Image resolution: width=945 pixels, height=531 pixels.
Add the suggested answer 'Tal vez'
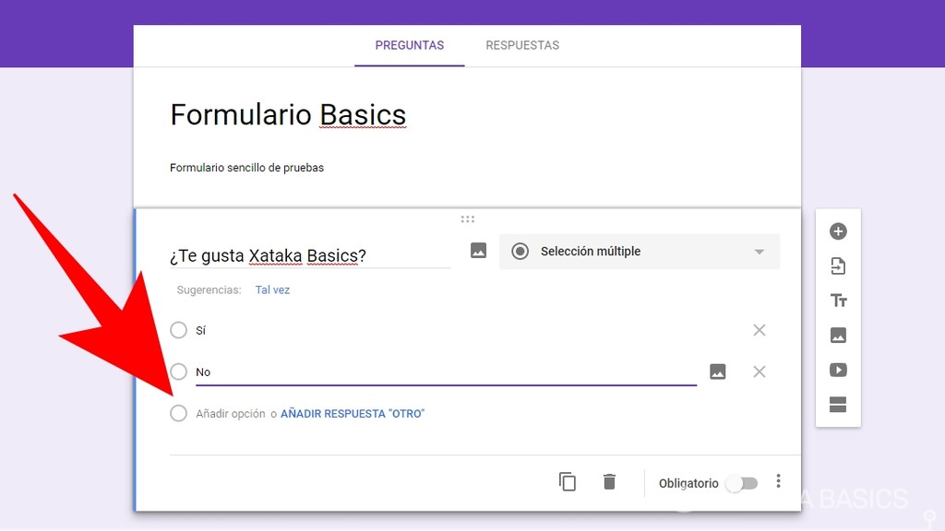(272, 289)
